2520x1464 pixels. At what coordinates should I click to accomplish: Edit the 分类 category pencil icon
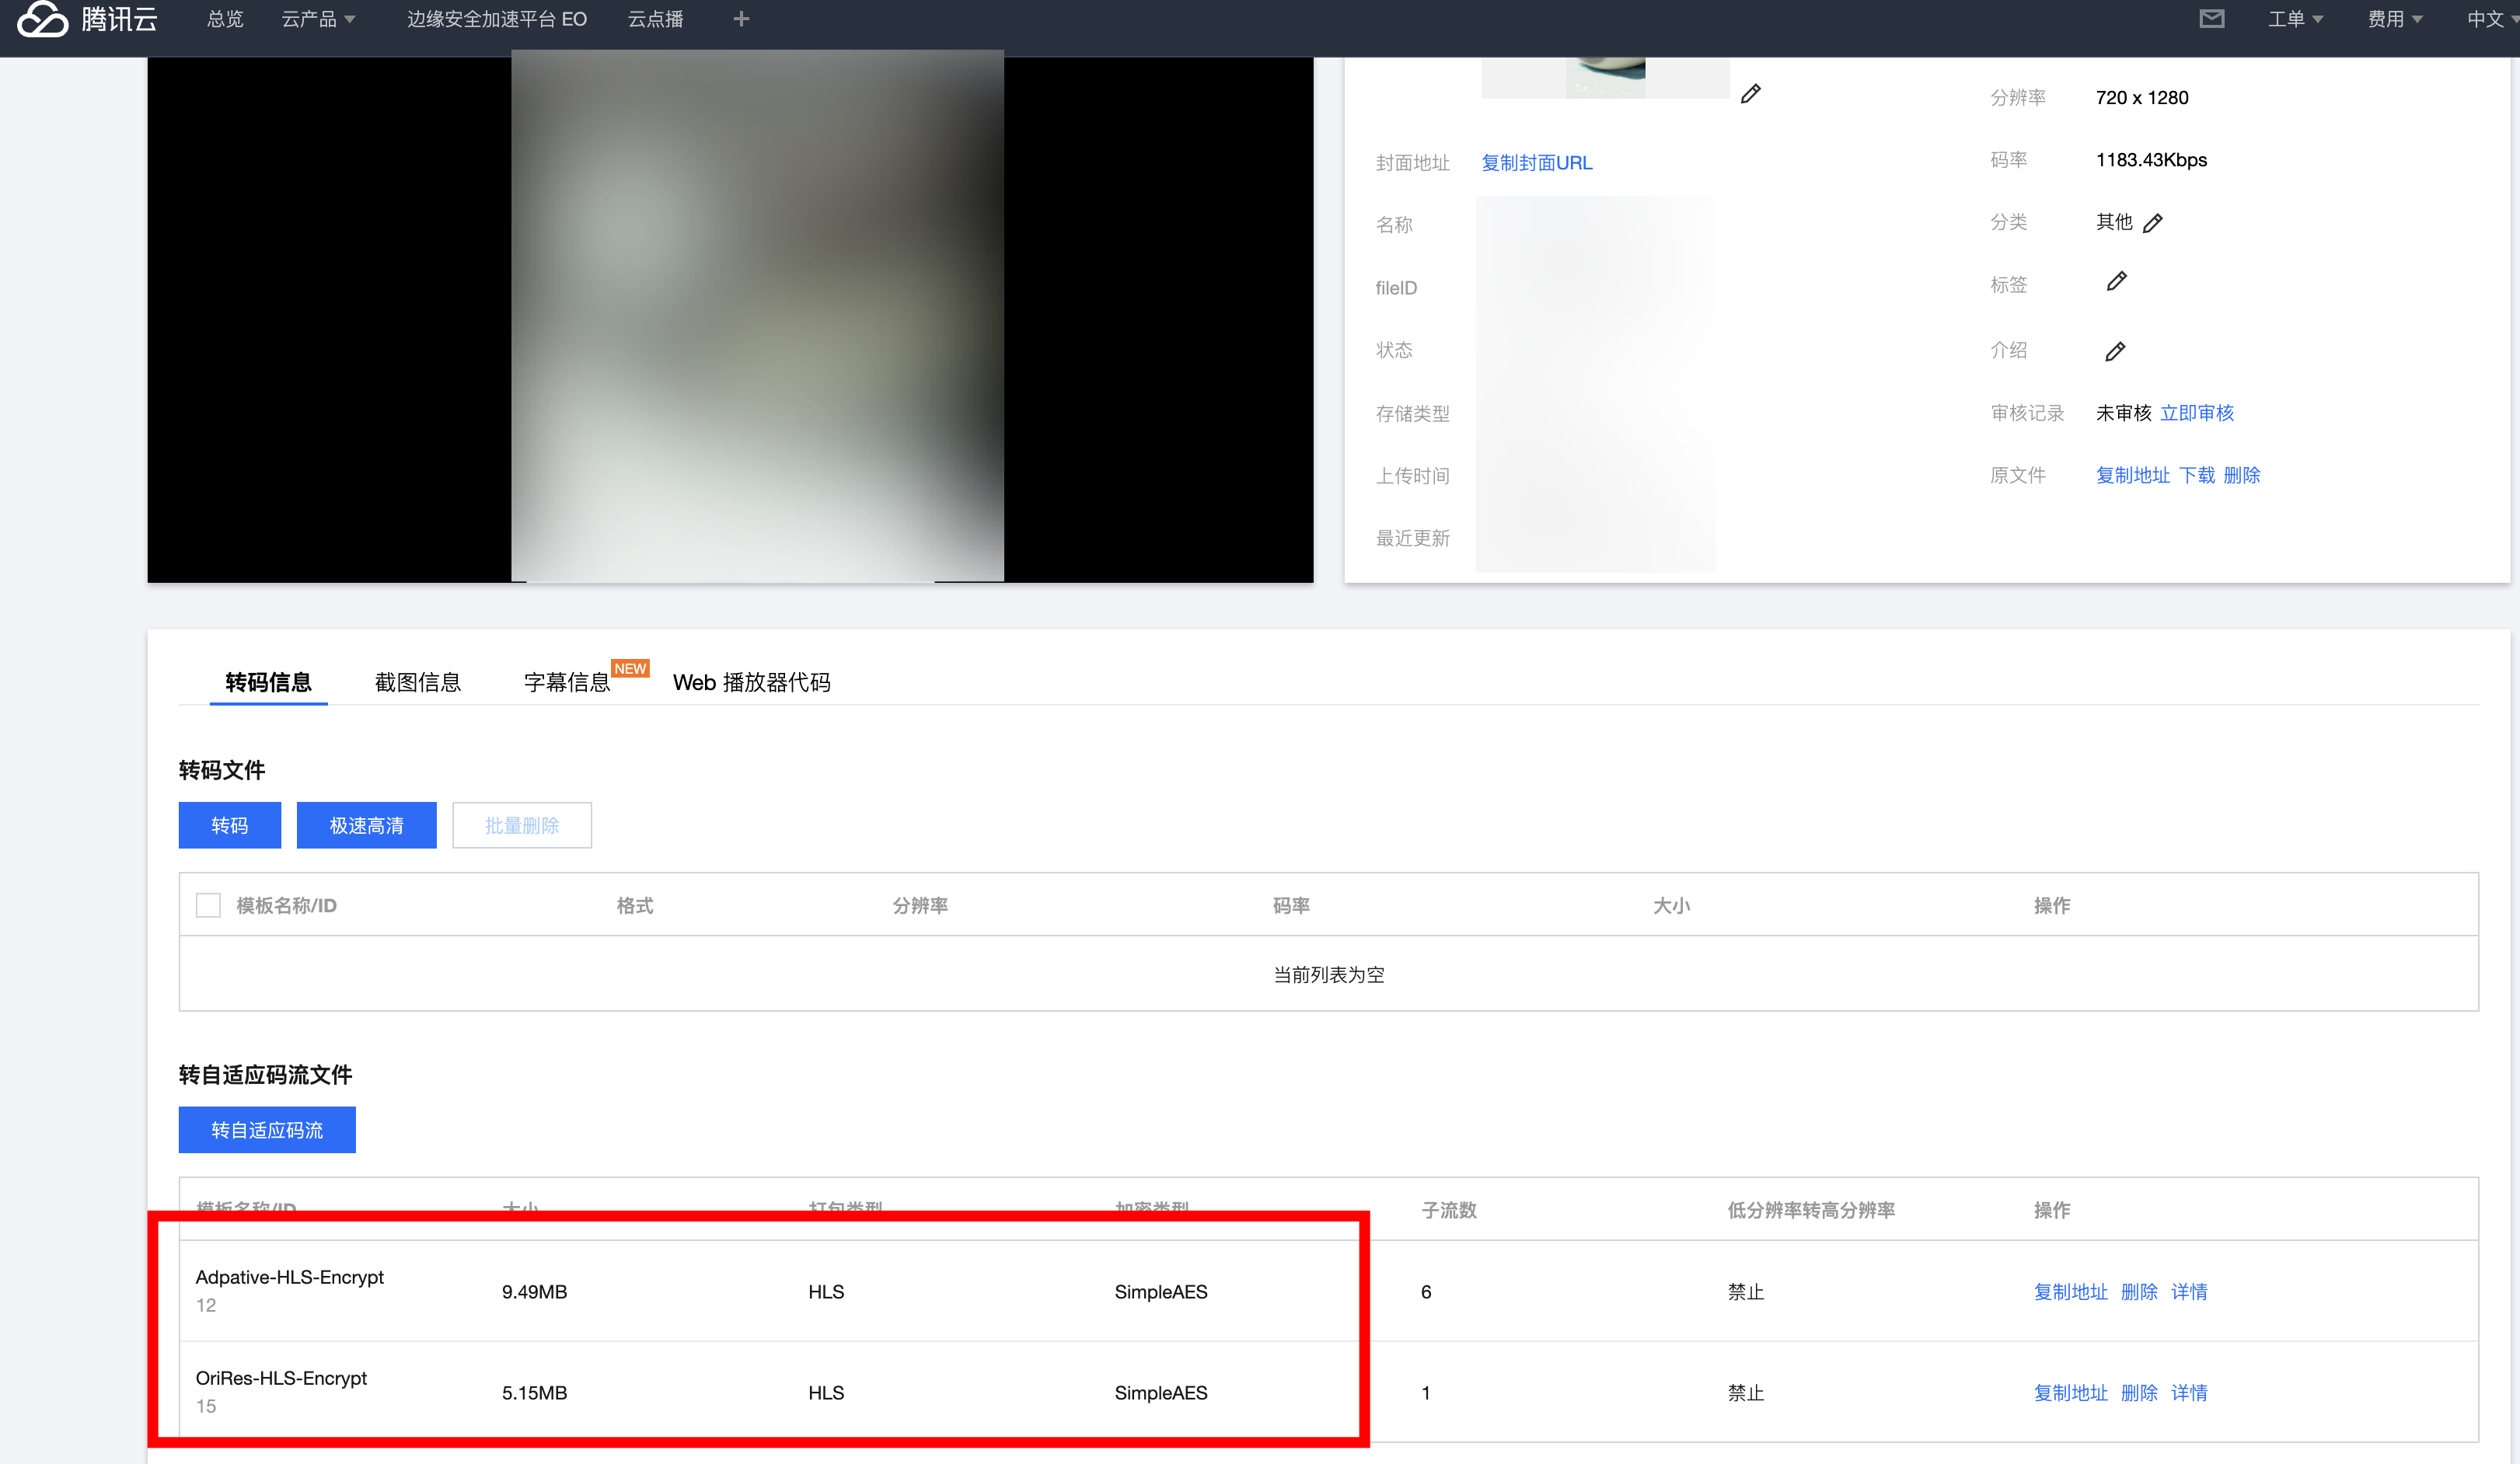coord(2153,223)
